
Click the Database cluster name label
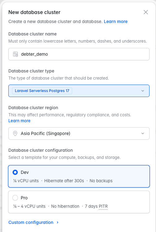tap(32, 34)
